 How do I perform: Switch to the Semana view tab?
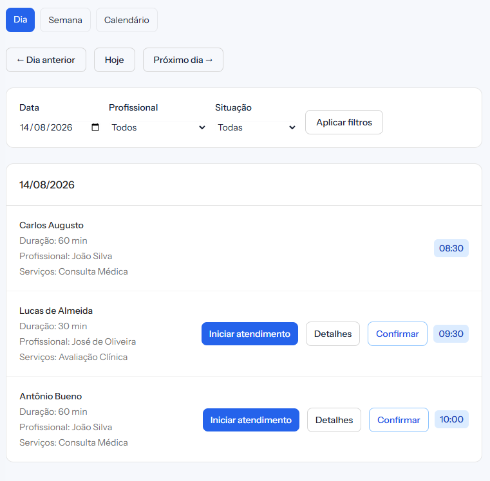pyautogui.click(x=65, y=20)
